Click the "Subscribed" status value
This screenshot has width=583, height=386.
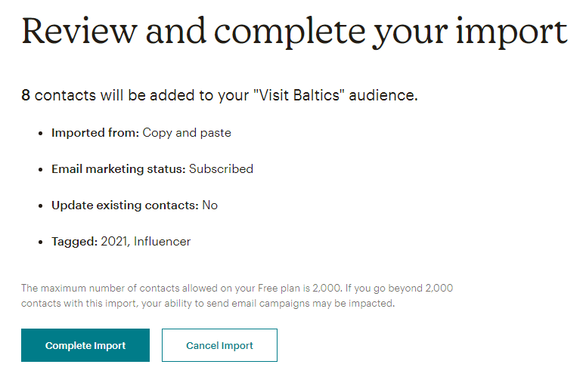click(221, 168)
